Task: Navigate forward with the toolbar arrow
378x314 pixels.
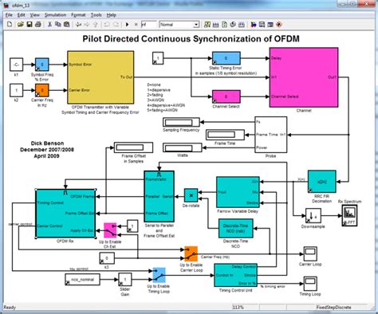Action: tap(87, 25)
